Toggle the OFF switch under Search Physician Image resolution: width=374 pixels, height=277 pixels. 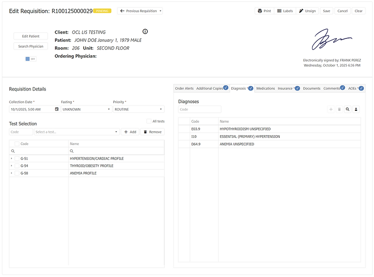click(31, 59)
